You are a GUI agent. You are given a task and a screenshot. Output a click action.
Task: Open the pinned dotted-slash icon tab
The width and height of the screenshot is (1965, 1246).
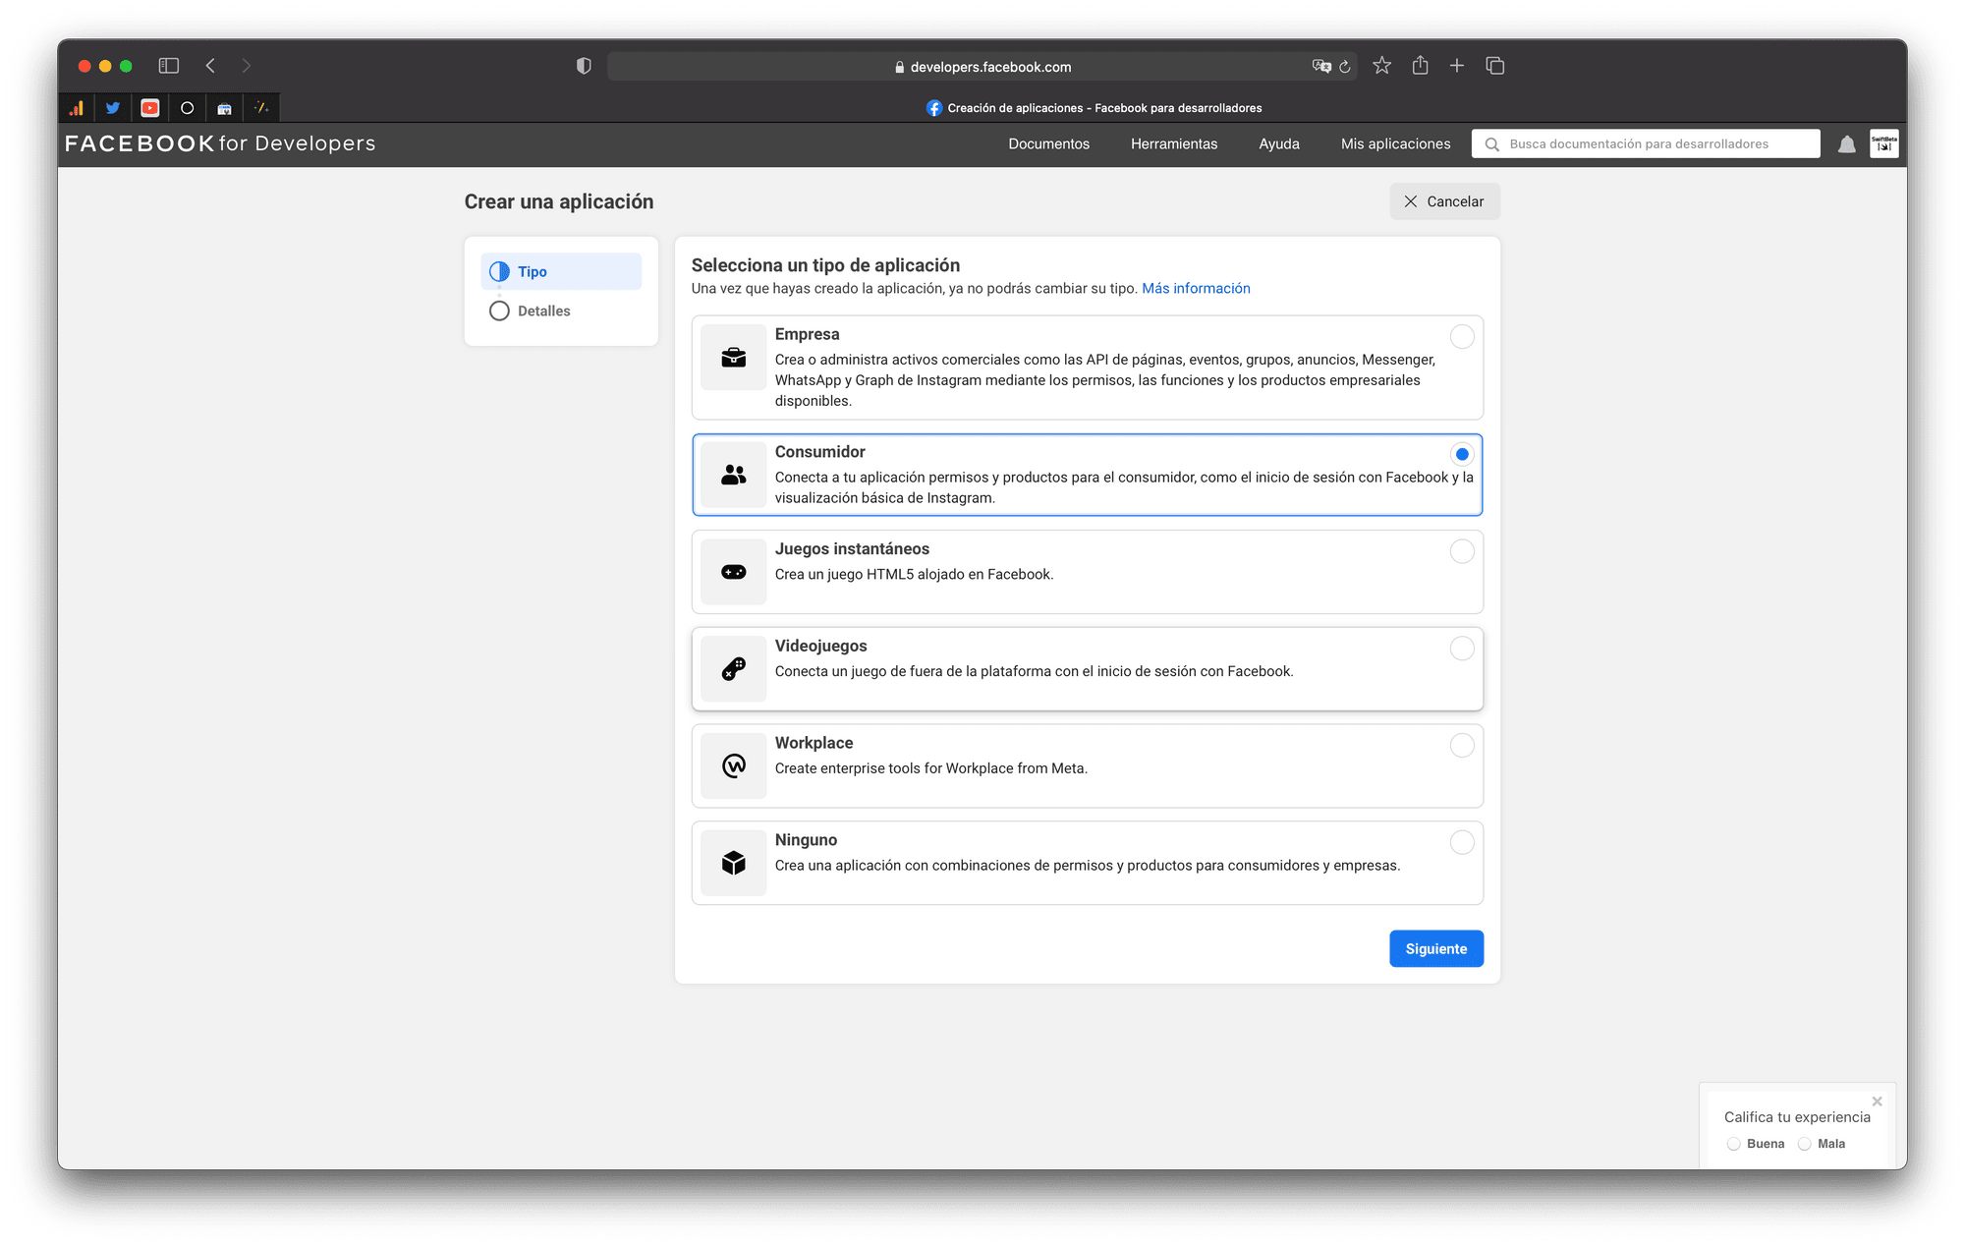[x=262, y=108]
